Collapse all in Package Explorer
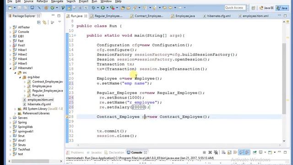This screenshot has width=293, height=165. point(38,22)
